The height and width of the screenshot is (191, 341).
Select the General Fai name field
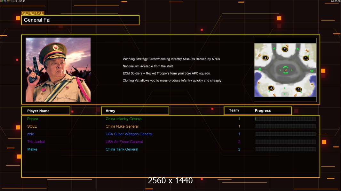80,20
